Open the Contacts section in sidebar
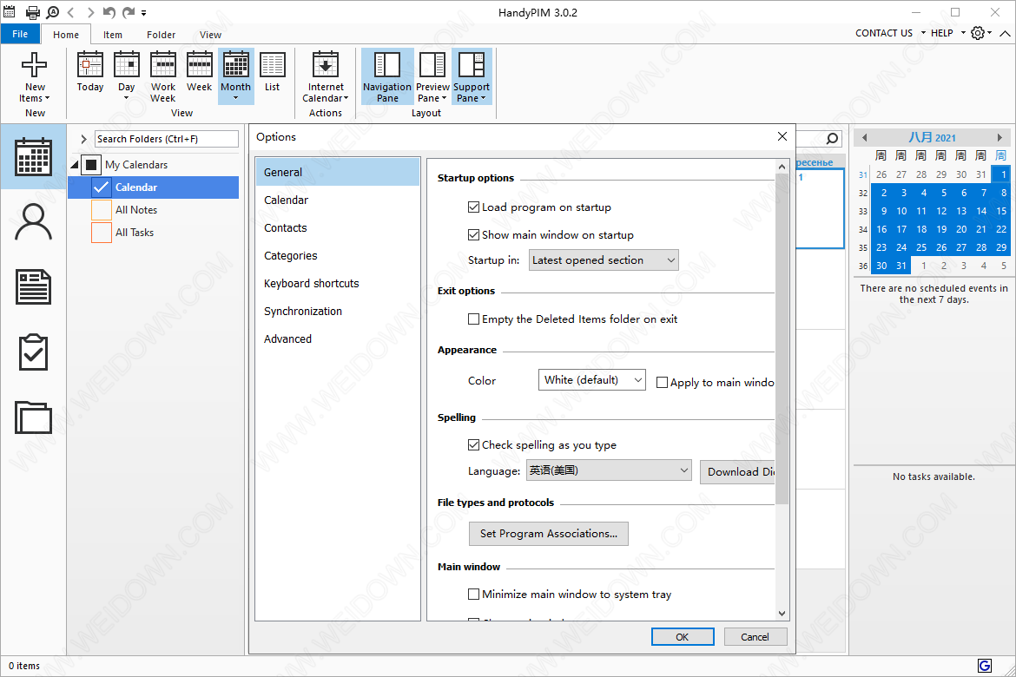The height and width of the screenshot is (677, 1016). [x=34, y=222]
